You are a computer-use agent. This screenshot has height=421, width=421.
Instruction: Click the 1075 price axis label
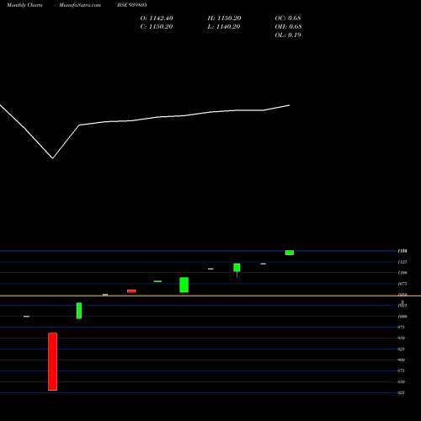[x=402, y=284]
